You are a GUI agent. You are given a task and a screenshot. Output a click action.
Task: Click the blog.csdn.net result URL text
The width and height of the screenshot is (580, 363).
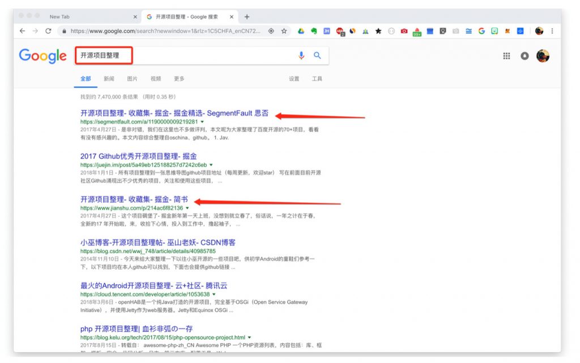click(x=148, y=251)
